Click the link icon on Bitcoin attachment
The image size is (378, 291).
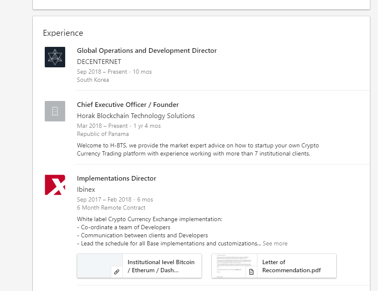tap(117, 272)
